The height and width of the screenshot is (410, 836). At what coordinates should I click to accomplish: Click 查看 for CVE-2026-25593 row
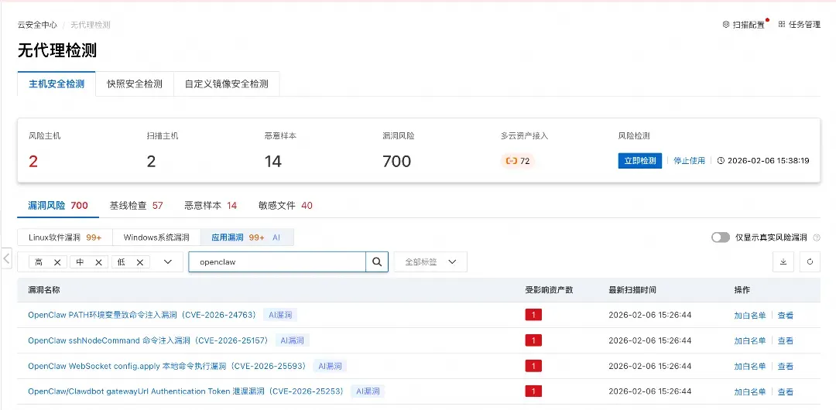(x=786, y=366)
